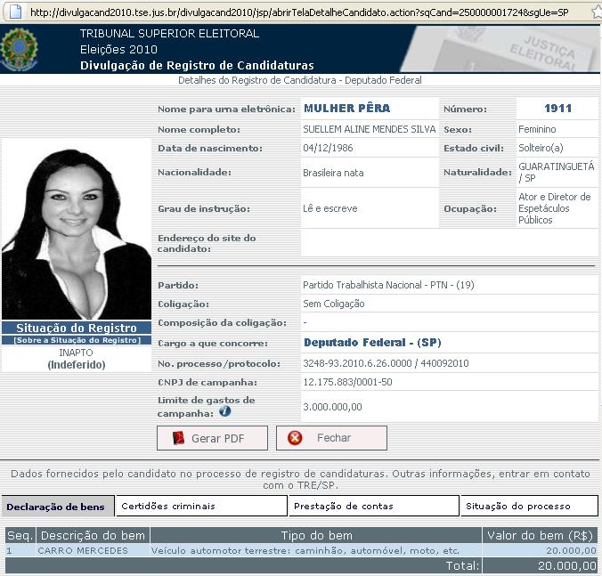602x576 pixels.
Task: Click the INAPTO status text
Action: pos(76,353)
